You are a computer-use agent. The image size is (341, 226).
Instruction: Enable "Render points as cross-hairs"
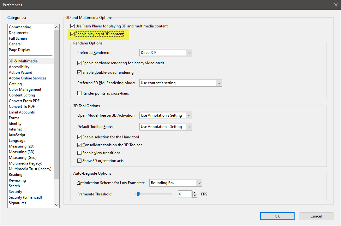pyautogui.click(x=79, y=93)
